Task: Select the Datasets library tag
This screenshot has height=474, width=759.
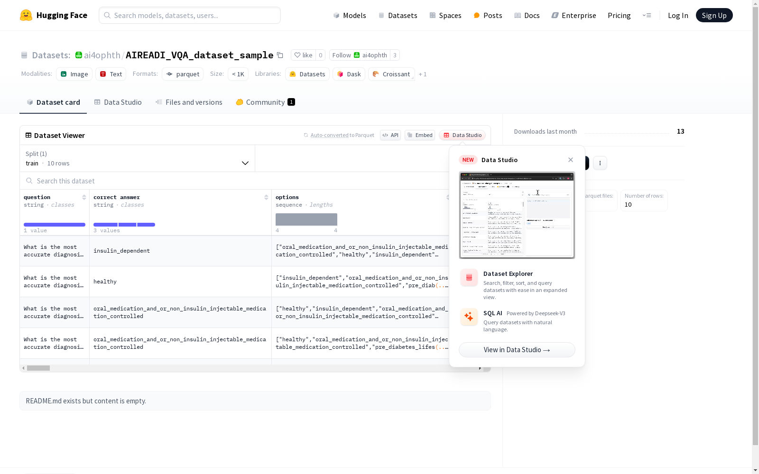Action: click(307, 74)
